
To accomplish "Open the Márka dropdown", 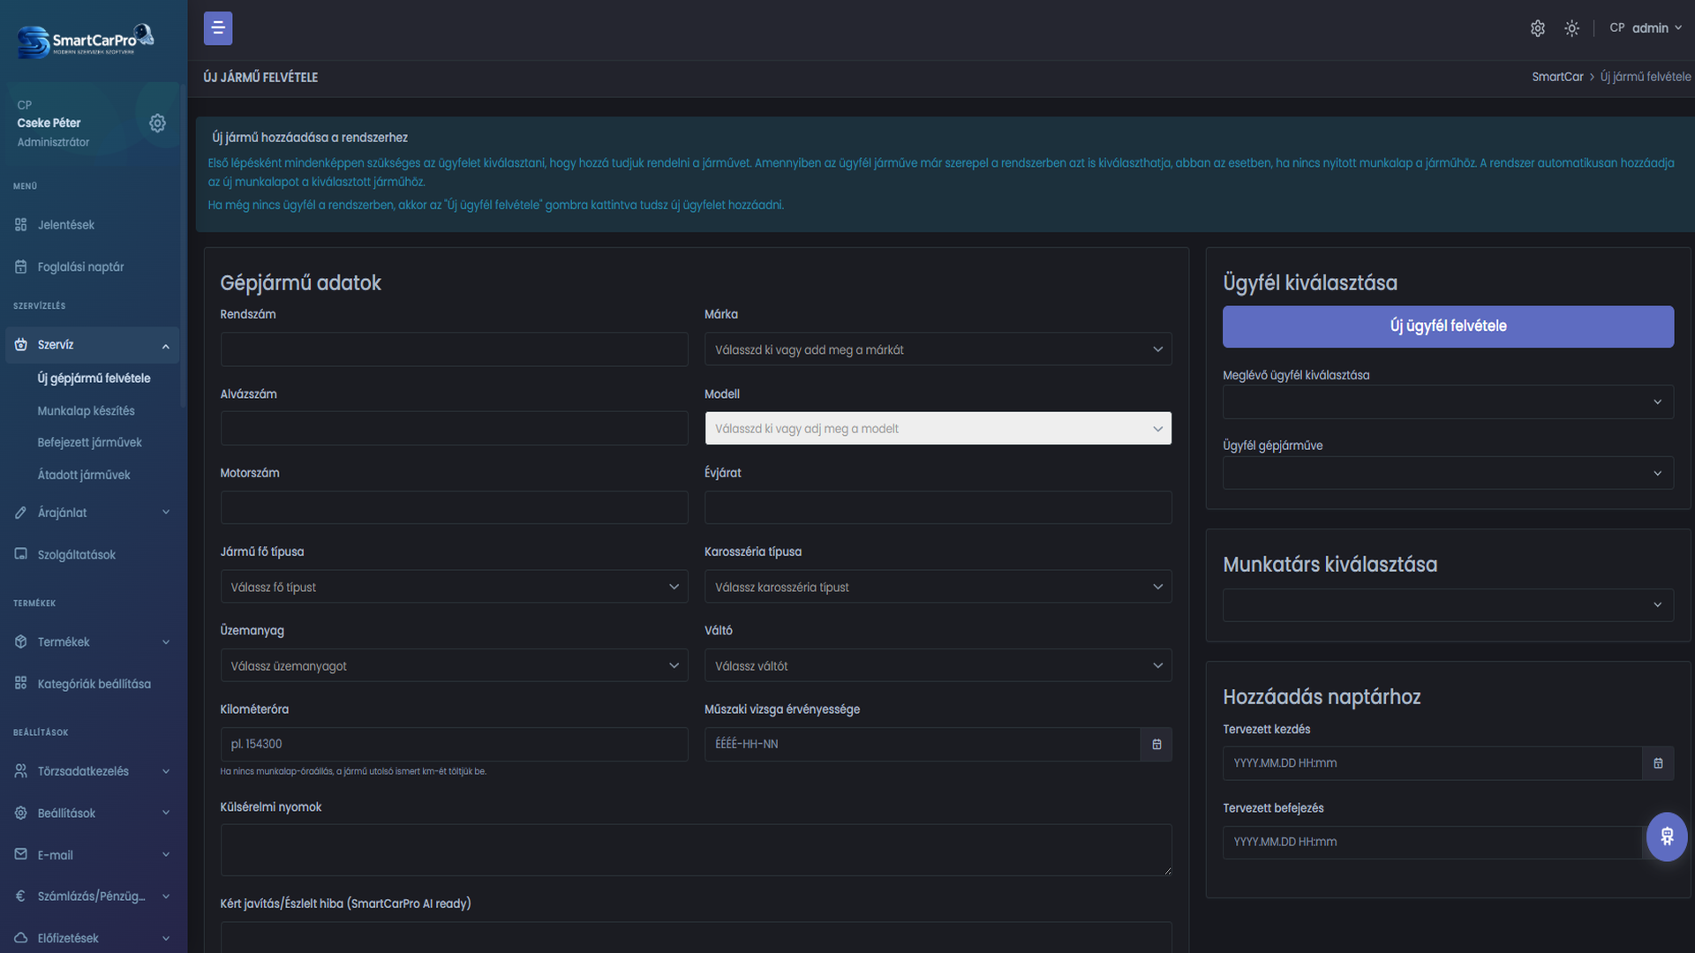I will tap(938, 349).
